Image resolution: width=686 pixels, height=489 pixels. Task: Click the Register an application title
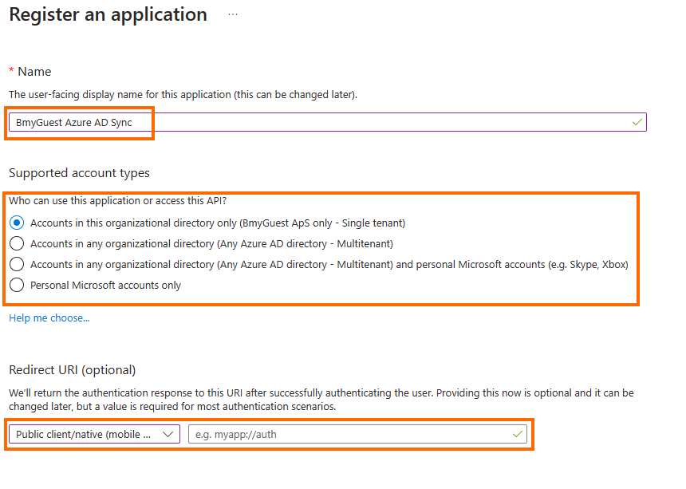coord(108,14)
